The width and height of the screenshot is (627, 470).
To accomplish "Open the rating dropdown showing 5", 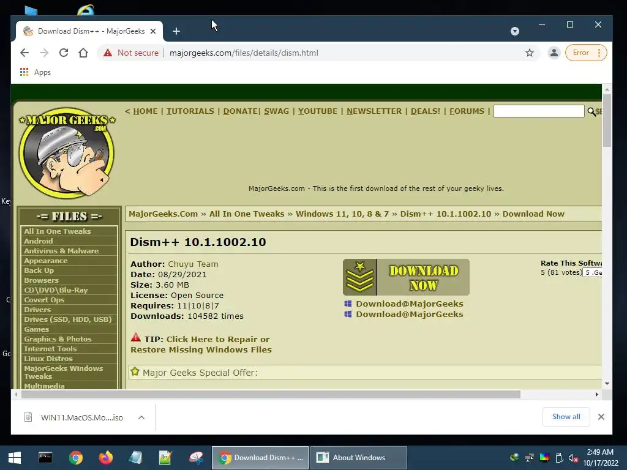I will tap(593, 272).
